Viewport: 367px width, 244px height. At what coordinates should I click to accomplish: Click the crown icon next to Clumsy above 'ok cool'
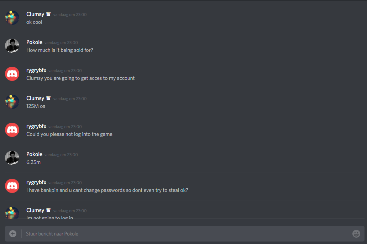[x=48, y=14]
